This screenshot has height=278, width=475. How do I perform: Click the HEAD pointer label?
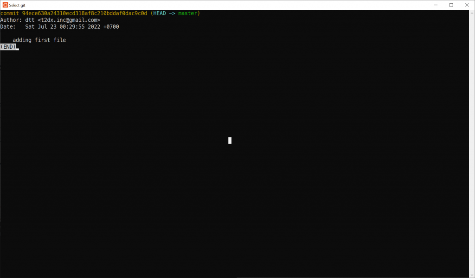click(160, 13)
